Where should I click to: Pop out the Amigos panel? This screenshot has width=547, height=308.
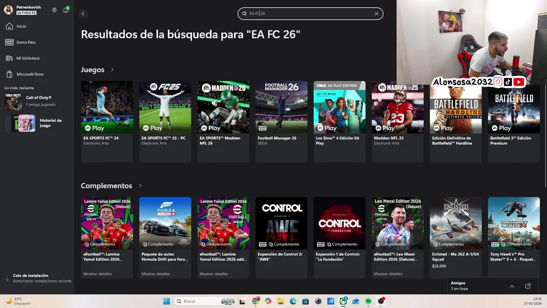coord(528,286)
